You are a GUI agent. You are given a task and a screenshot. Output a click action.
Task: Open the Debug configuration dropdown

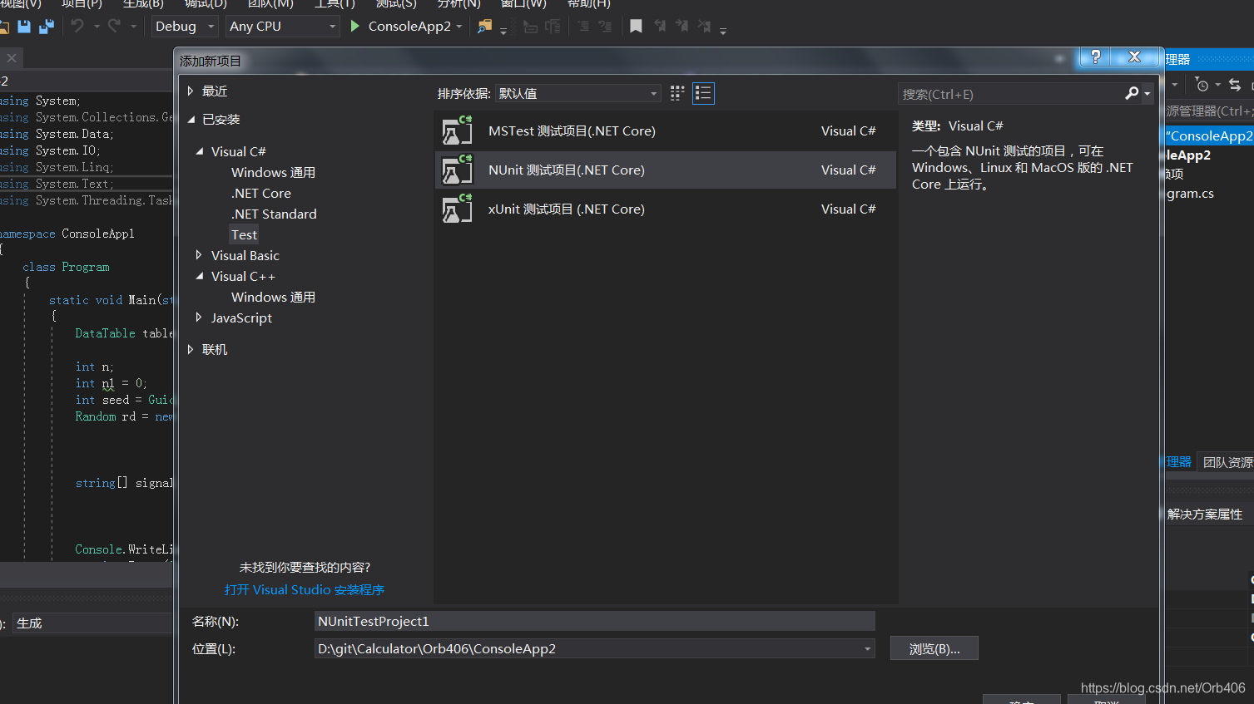pyautogui.click(x=185, y=27)
